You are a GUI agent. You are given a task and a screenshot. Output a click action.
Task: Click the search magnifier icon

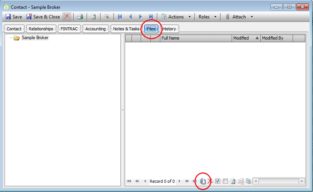click(x=107, y=17)
